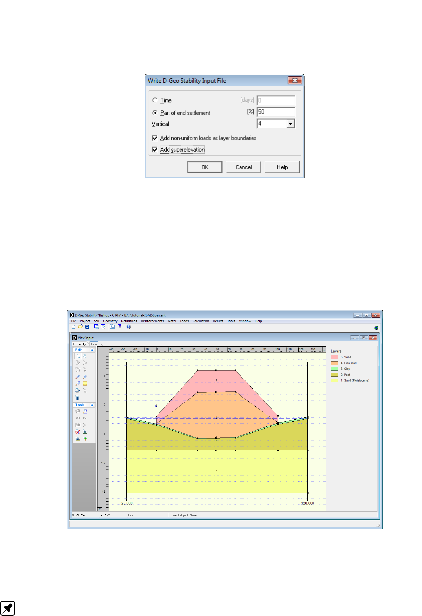The width and height of the screenshot is (422, 616).
Task: Click the grid icon in Edit panel
Action: point(78,397)
